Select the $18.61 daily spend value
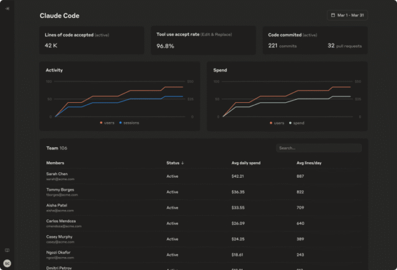 pyautogui.click(x=237, y=255)
